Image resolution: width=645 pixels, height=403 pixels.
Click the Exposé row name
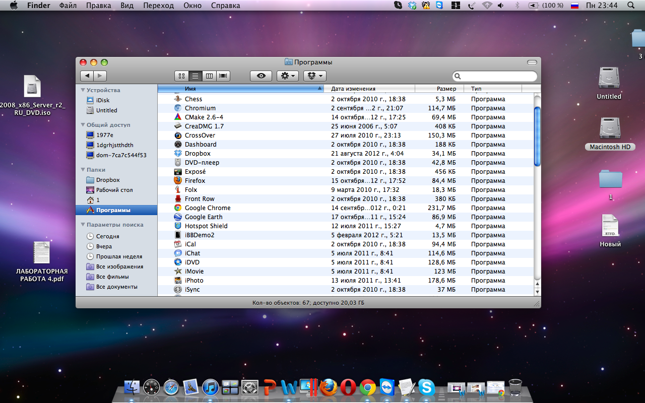pos(195,172)
